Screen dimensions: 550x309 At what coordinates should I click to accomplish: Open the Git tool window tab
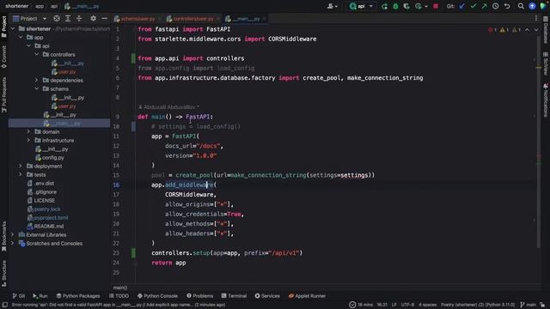tap(19, 296)
